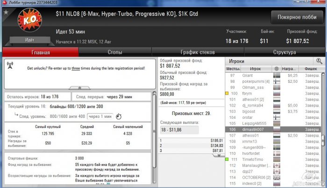
Task: Click flag icon for dimastik007
Action: (x=277, y=130)
